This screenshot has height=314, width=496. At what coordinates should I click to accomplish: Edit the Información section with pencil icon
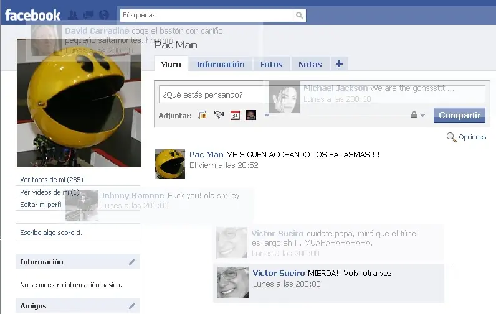[132, 262]
